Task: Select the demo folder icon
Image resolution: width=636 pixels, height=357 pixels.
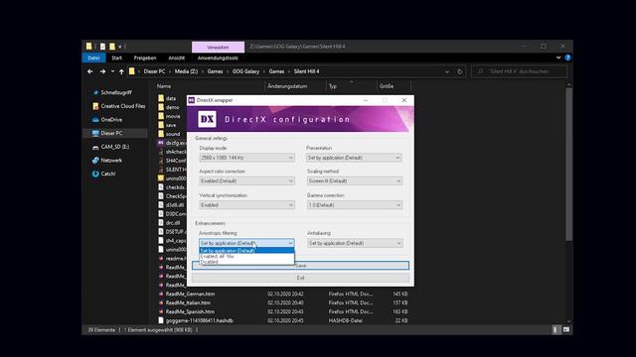Action: point(161,107)
